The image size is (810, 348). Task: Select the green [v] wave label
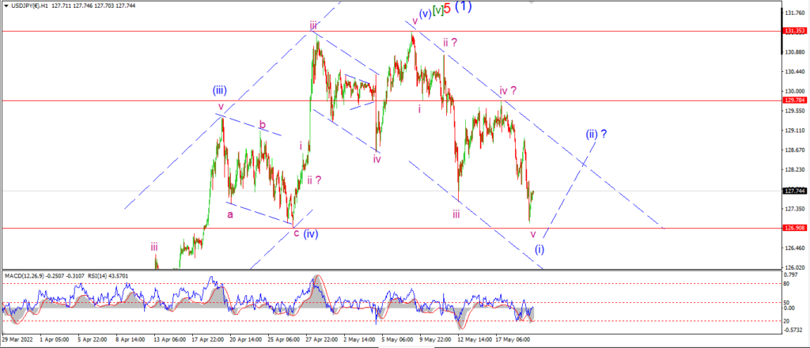tap(437, 9)
